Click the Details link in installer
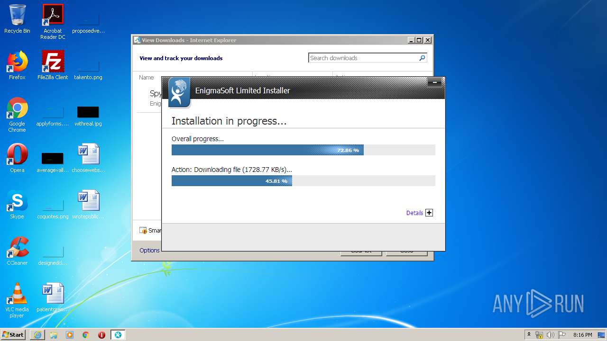 click(x=414, y=213)
